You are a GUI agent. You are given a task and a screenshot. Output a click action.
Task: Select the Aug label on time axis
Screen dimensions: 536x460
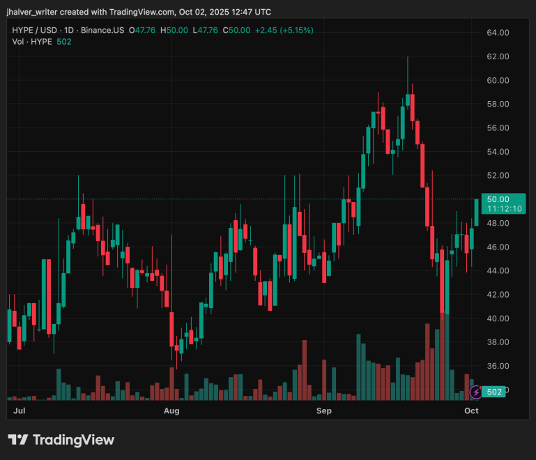171,411
